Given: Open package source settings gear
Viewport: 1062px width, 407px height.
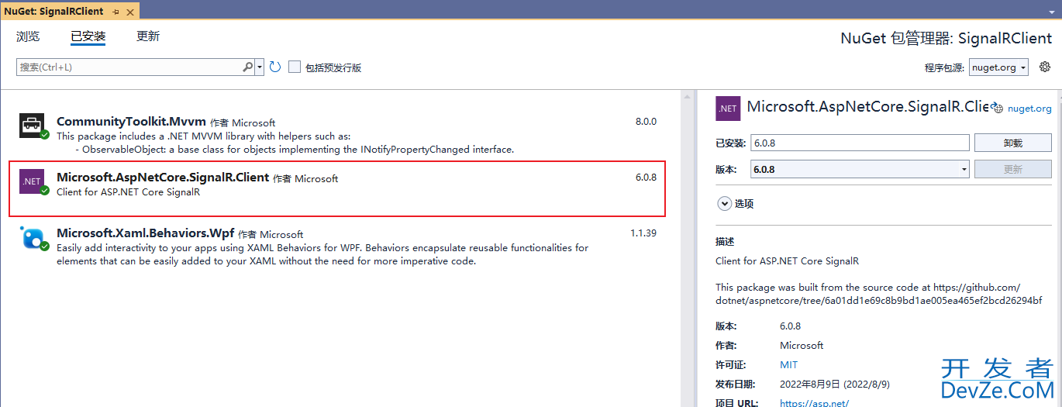Looking at the screenshot, I should click(x=1044, y=67).
